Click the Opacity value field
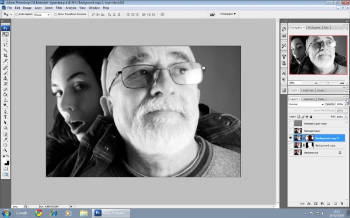This screenshot has height=218, width=350. click(x=339, y=104)
